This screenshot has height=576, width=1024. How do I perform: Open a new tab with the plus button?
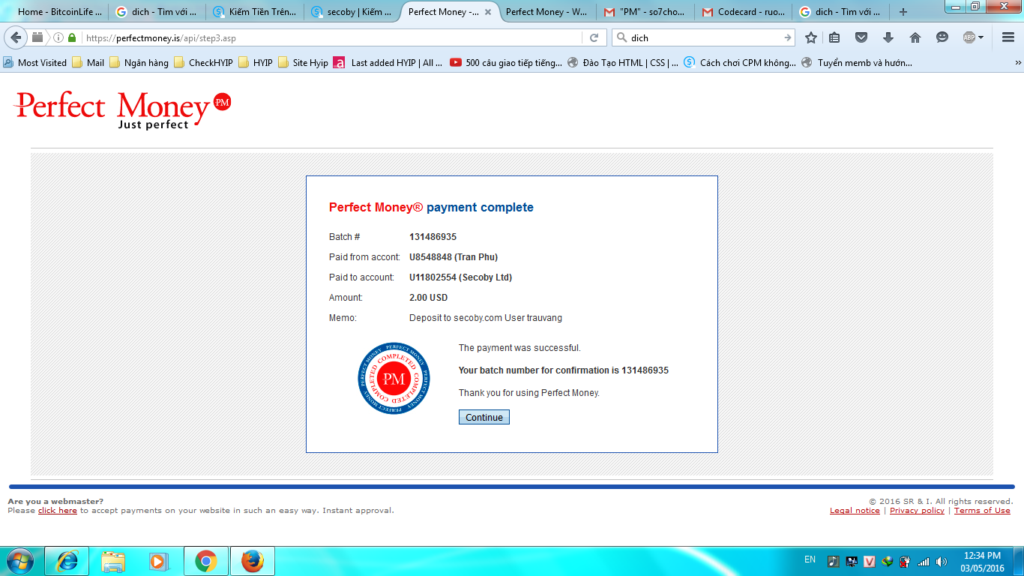pyautogui.click(x=903, y=12)
